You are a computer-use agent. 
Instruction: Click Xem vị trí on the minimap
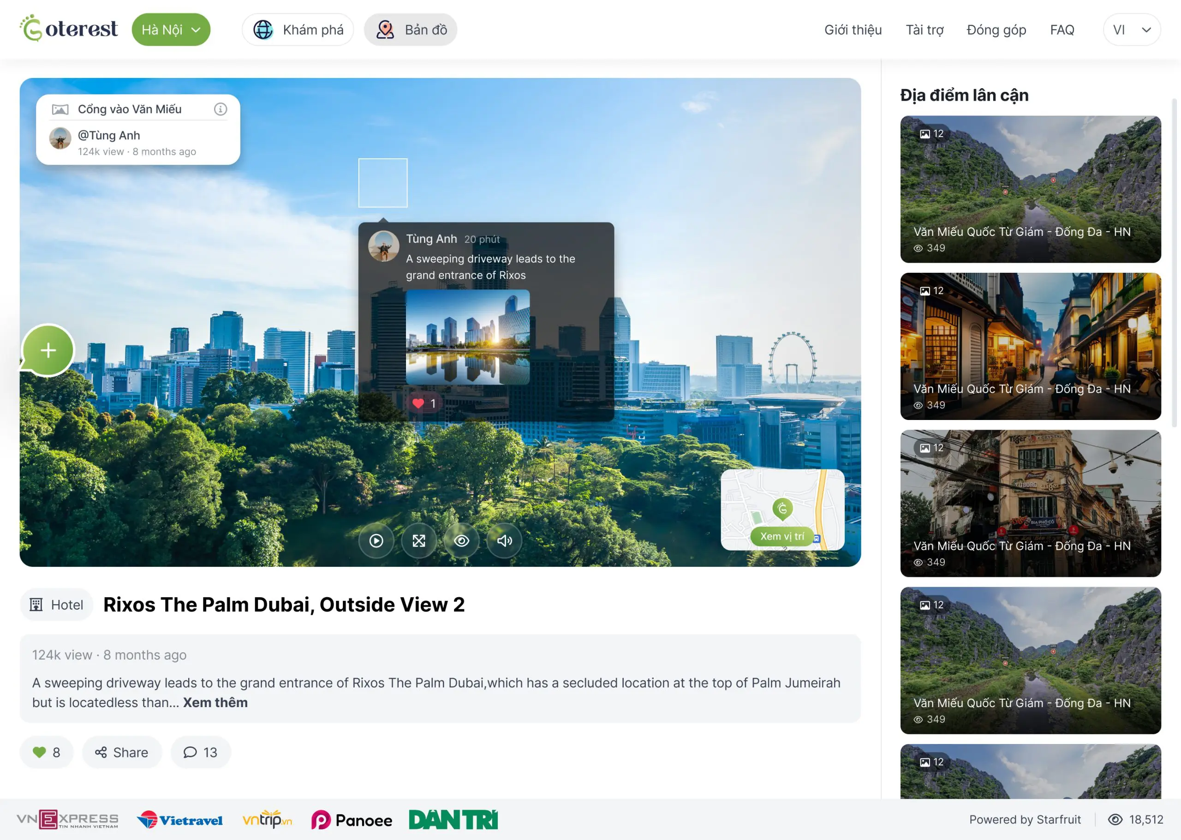pos(781,536)
